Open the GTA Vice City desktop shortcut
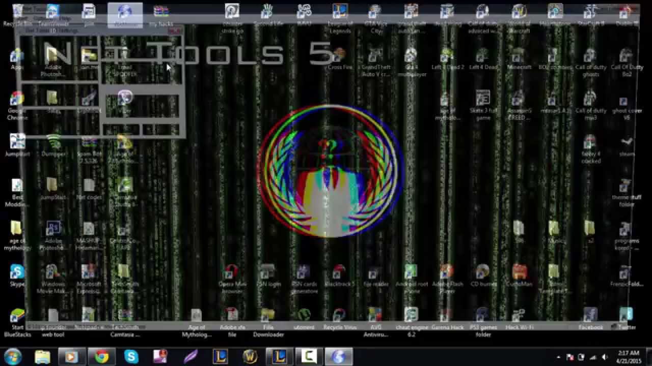The image size is (652, 366). click(x=376, y=19)
